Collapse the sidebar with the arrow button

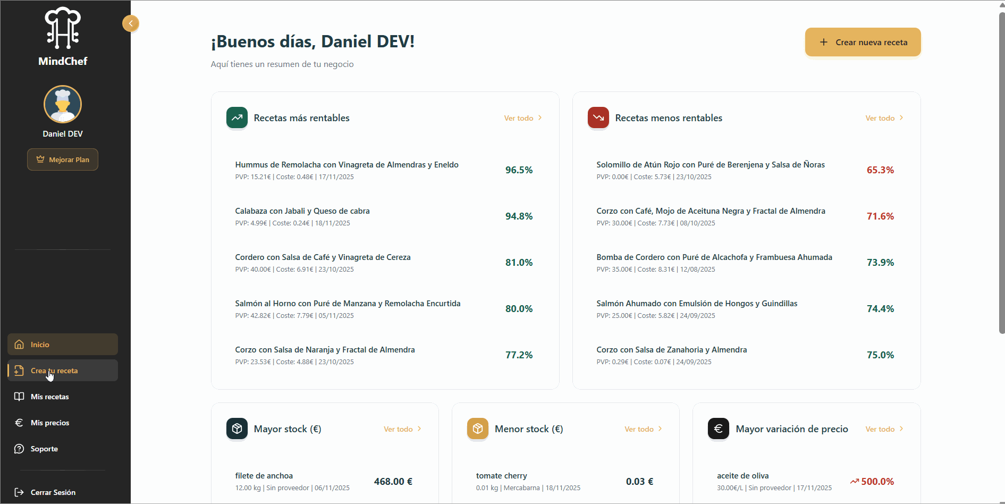click(x=130, y=23)
